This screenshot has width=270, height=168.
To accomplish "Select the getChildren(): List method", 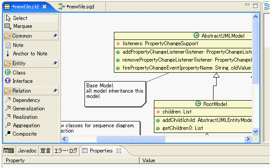I will click(183, 128).
